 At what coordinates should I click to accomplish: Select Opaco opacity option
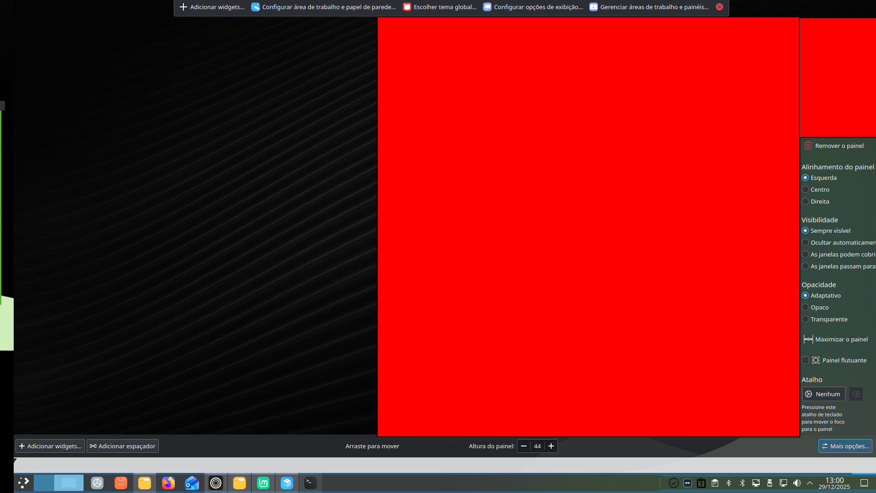coord(805,307)
